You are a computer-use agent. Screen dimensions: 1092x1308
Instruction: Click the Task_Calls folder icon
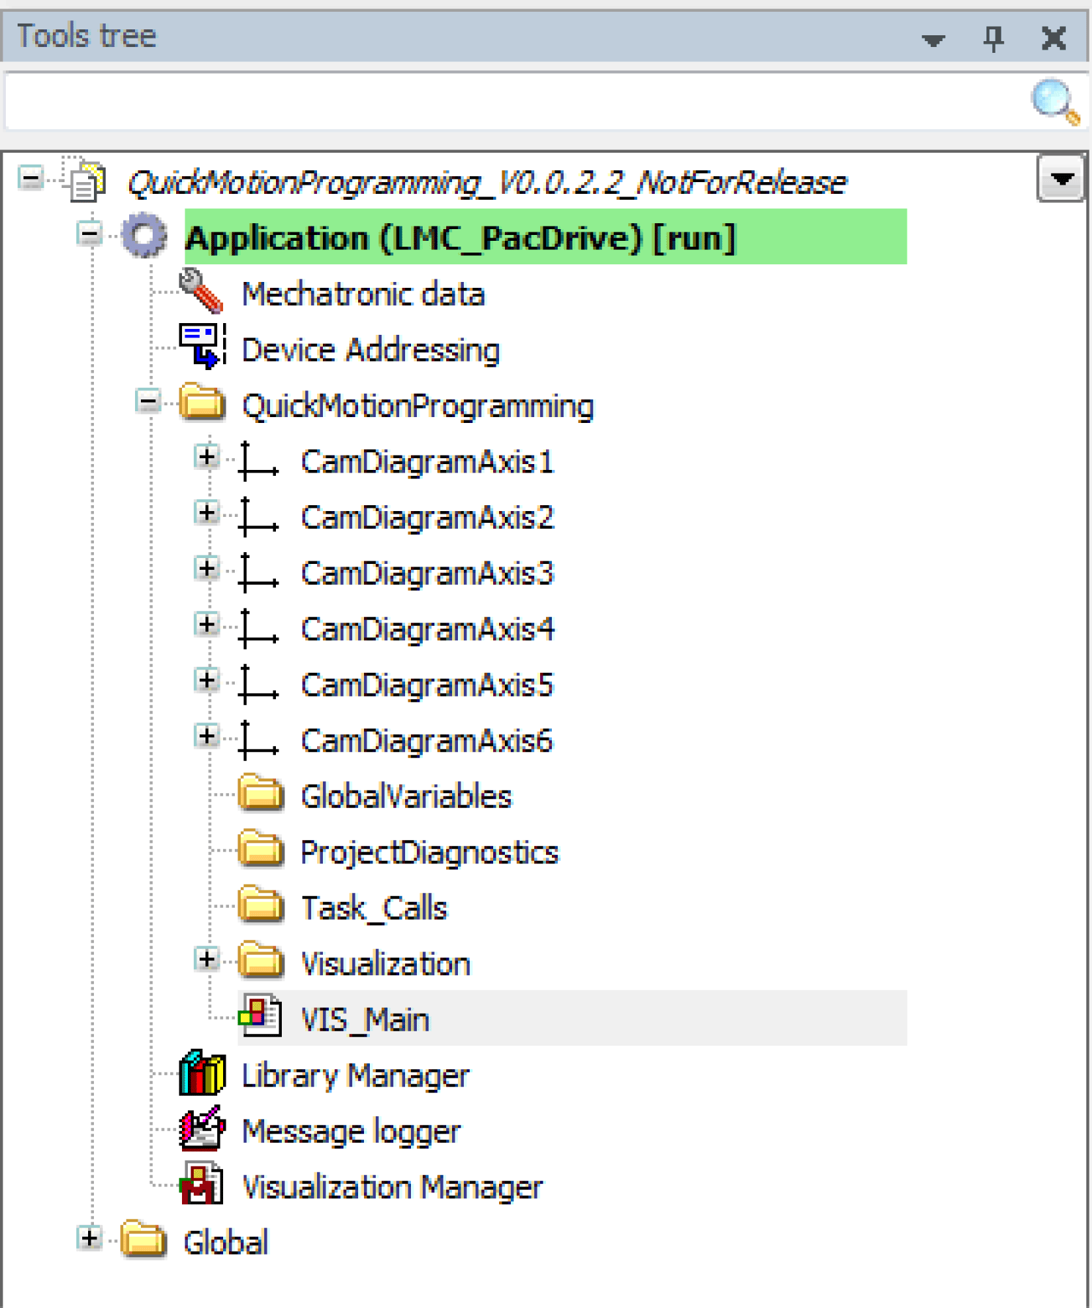pos(261,905)
